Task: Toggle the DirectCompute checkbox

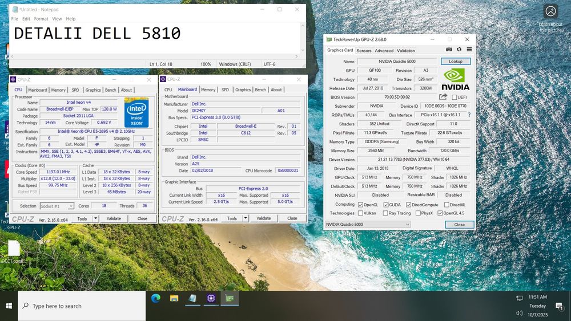Action: click(409, 205)
